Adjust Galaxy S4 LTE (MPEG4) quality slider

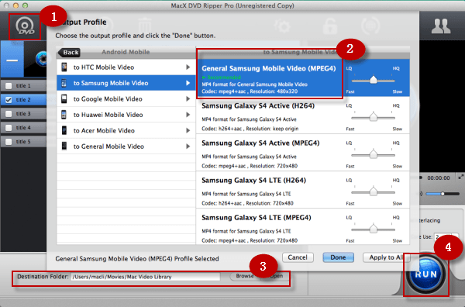(373, 229)
